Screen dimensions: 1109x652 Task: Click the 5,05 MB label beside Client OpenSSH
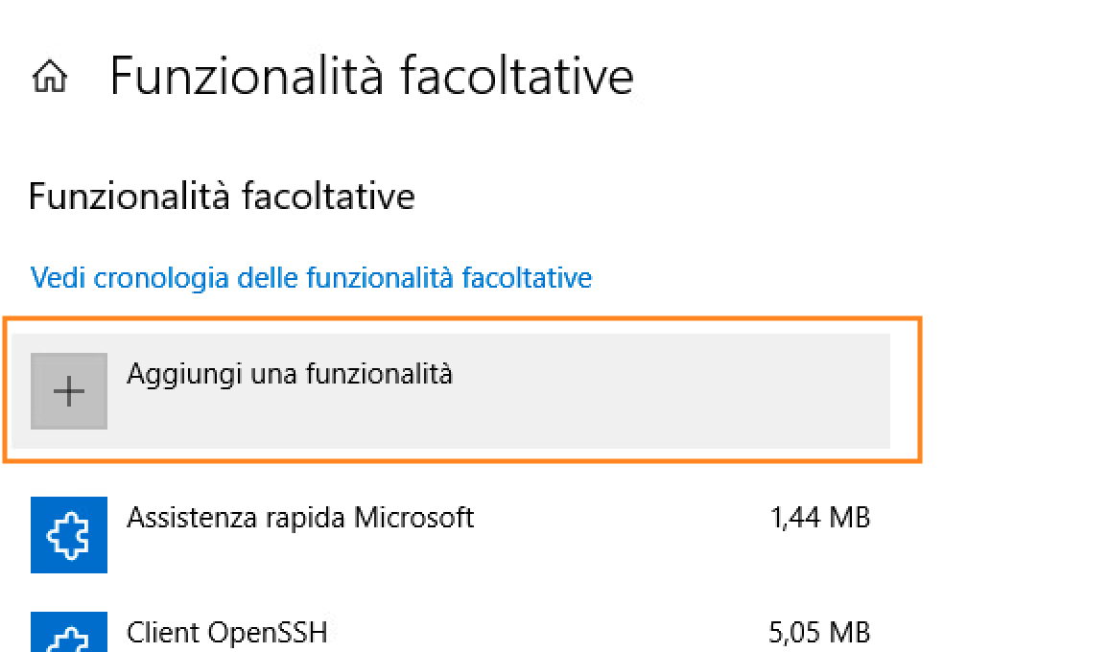(819, 633)
